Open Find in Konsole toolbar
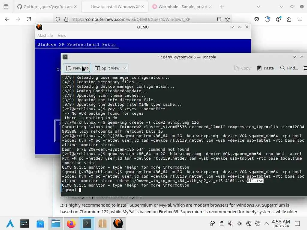Image resolution: width=307 pixels, height=230 pixels. tap(289, 68)
